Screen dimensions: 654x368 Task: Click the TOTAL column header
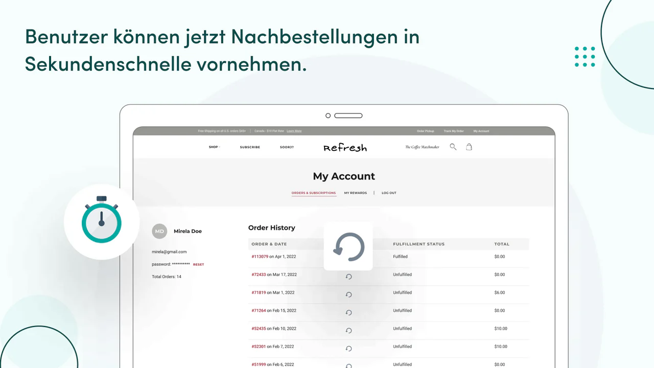(x=502, y=244)
